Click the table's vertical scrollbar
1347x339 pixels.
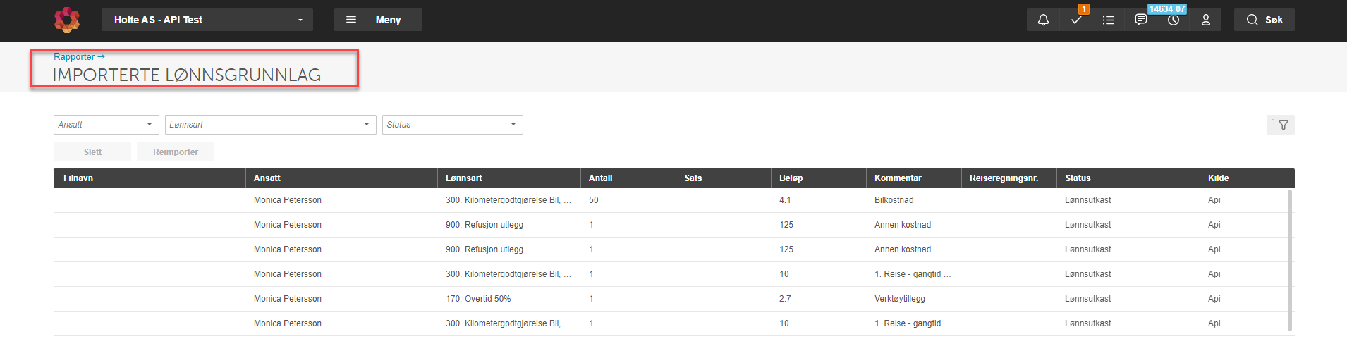coord(1290,259)
